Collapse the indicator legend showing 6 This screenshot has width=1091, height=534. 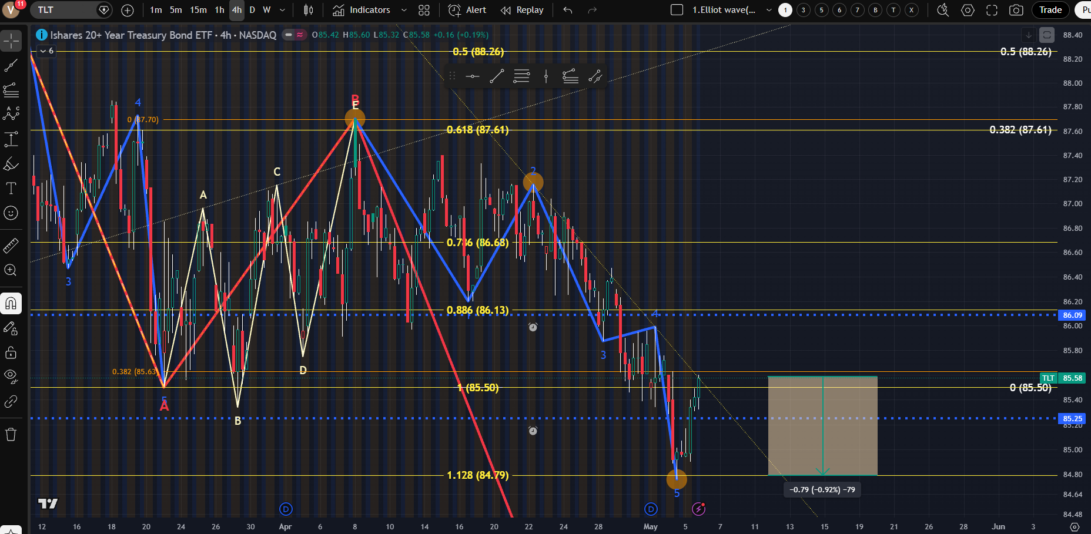click(x=47, y=51)
